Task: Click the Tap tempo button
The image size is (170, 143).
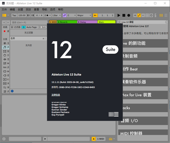Action: [14, 15]
